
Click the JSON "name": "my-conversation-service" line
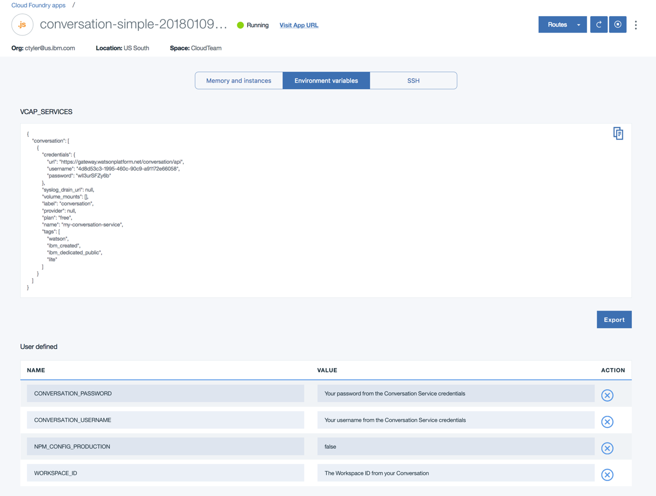coord(82,225)
